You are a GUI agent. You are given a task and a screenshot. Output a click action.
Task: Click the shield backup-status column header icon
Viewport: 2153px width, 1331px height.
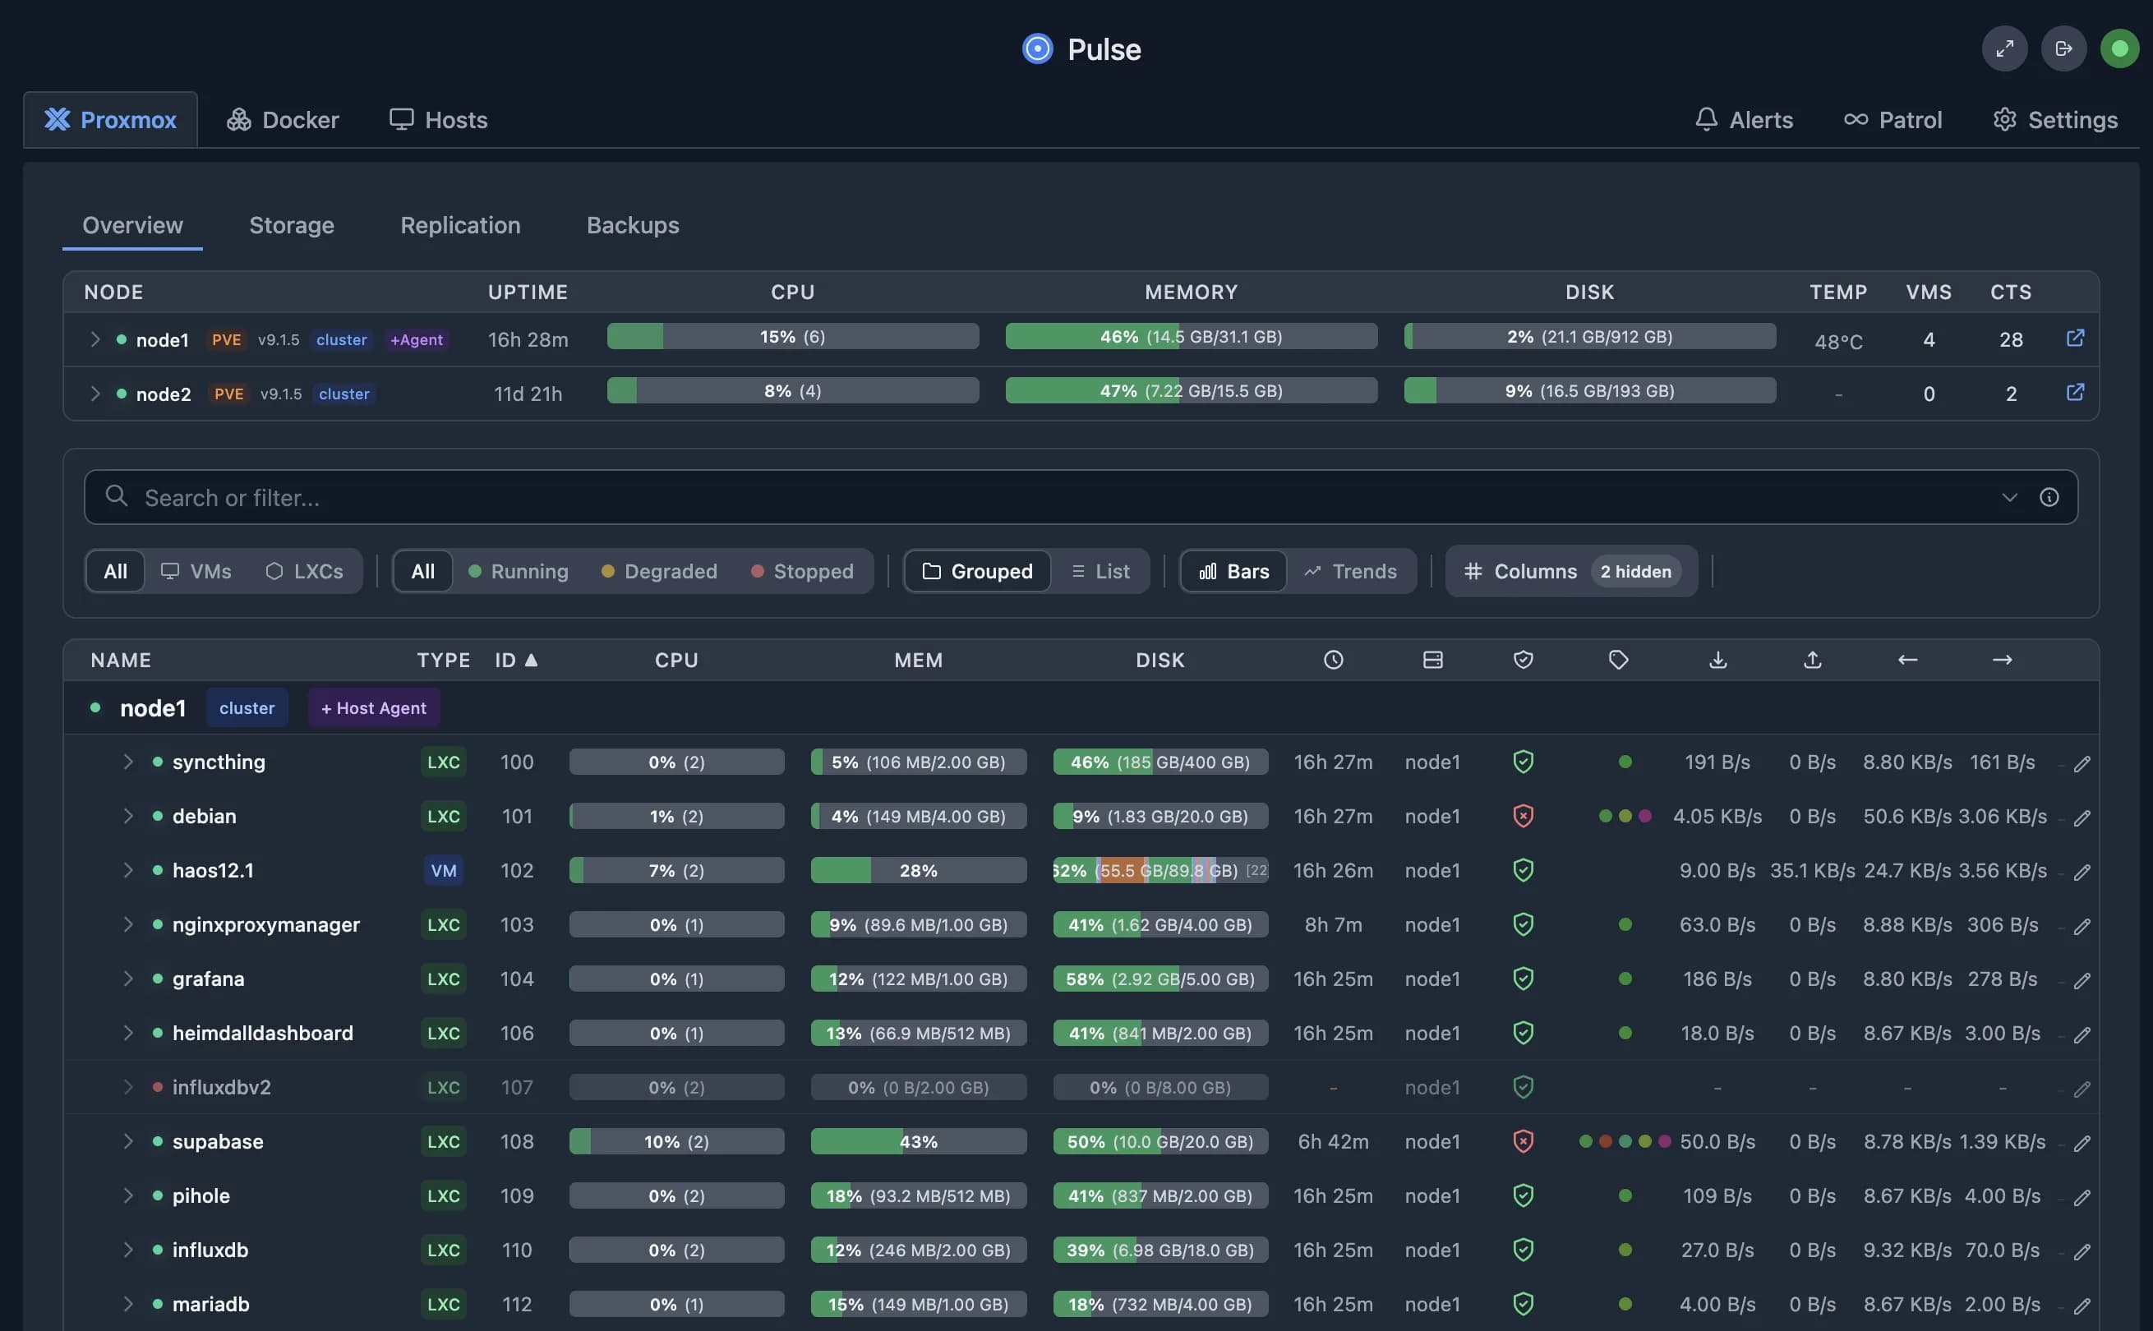1523,659
